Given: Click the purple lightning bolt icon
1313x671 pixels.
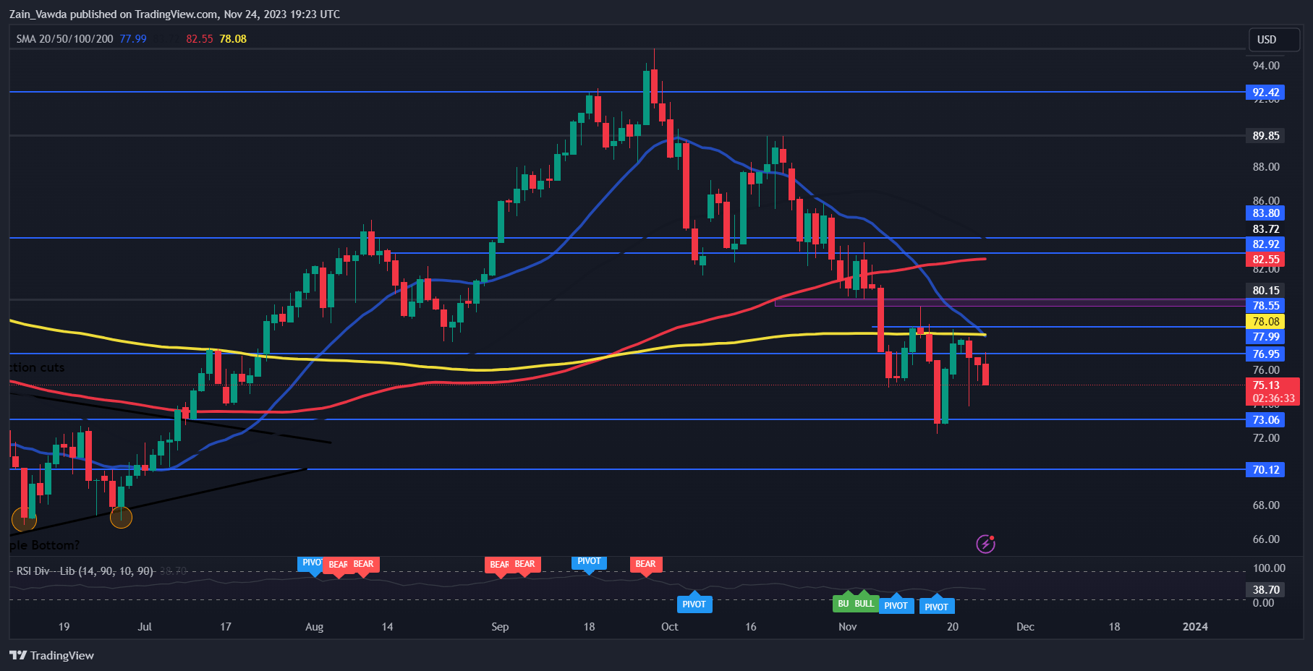Looking at the screenshot, I should click(x=985, y=544).
